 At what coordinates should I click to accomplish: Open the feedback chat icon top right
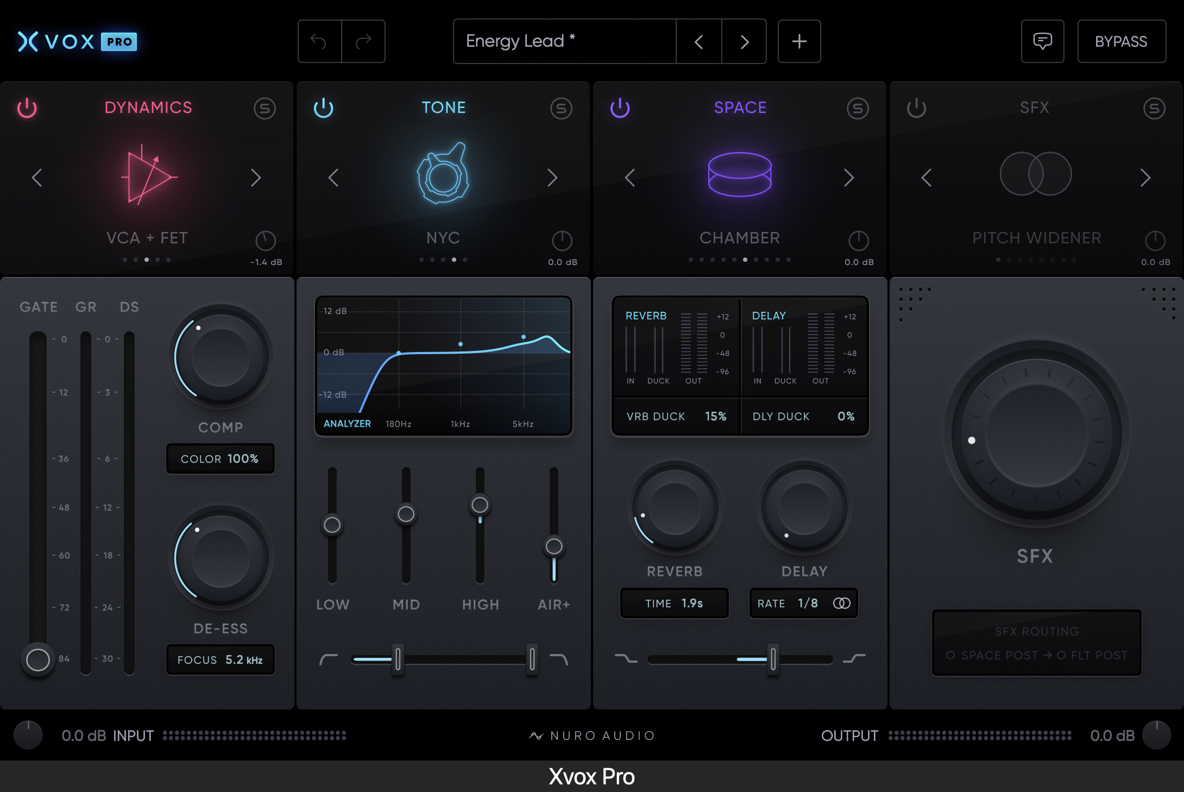[1042, 41]
